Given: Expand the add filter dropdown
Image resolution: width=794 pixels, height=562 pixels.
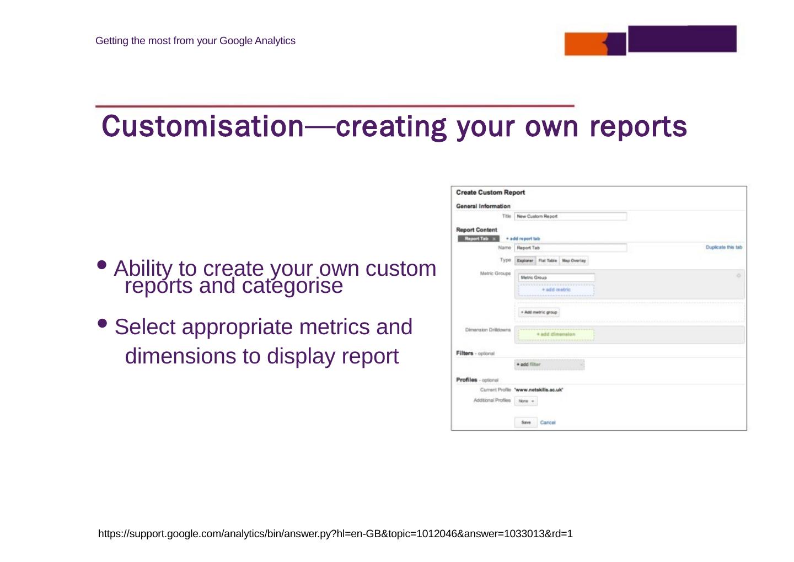Looking at the screenshot, I should pyautogui.click(x=549, y=365).
